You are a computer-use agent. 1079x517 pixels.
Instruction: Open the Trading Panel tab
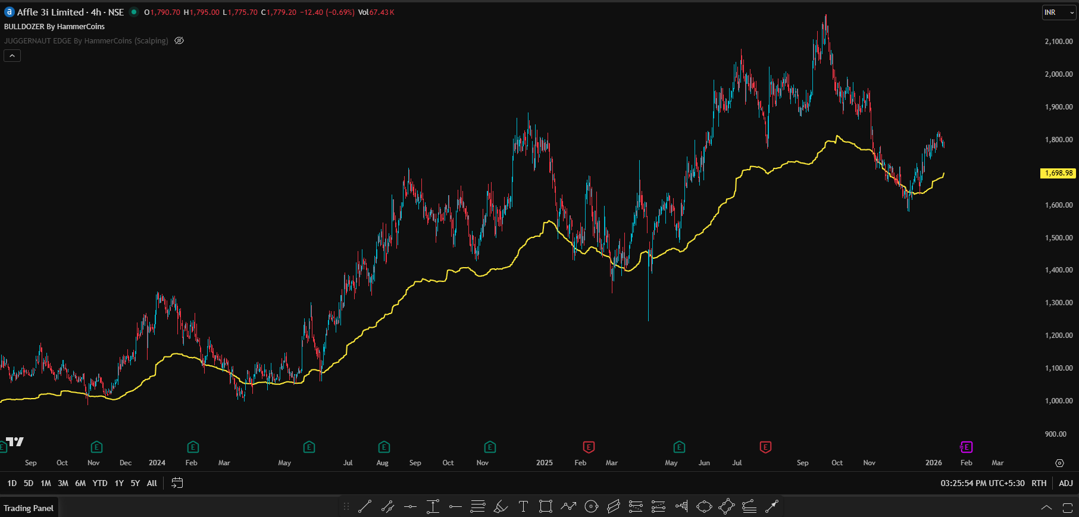click(29, 508)
